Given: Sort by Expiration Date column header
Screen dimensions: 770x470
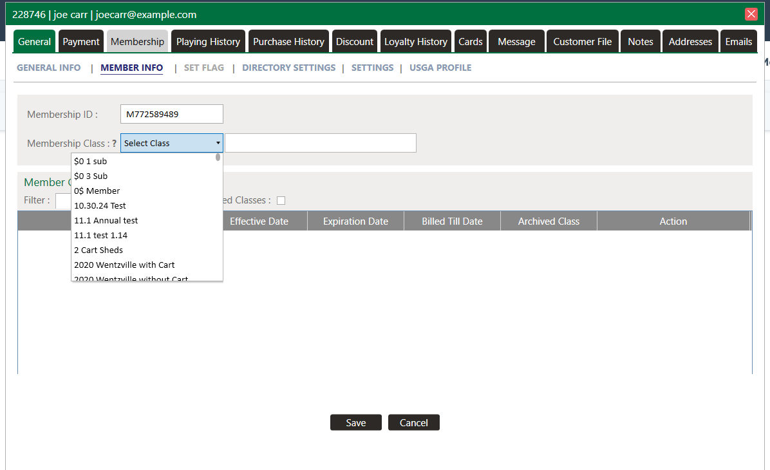Looking at the screenshot, I should [355, 221].
